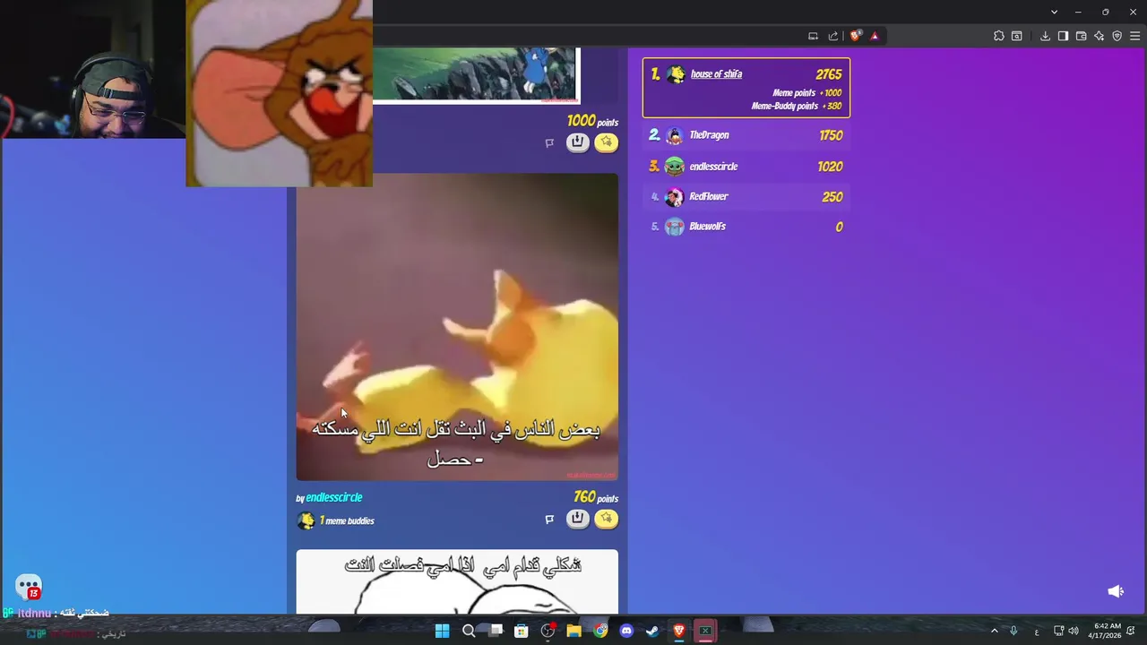Open Discord from the taskbar
This screenshot has height=645, width=1147.
[x=626, y=631]
